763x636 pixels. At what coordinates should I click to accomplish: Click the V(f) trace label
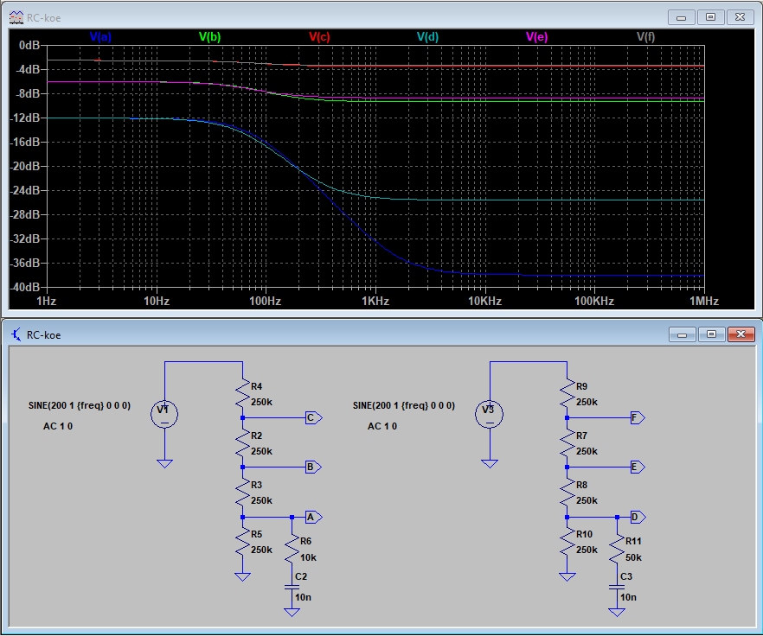(646, 36)
